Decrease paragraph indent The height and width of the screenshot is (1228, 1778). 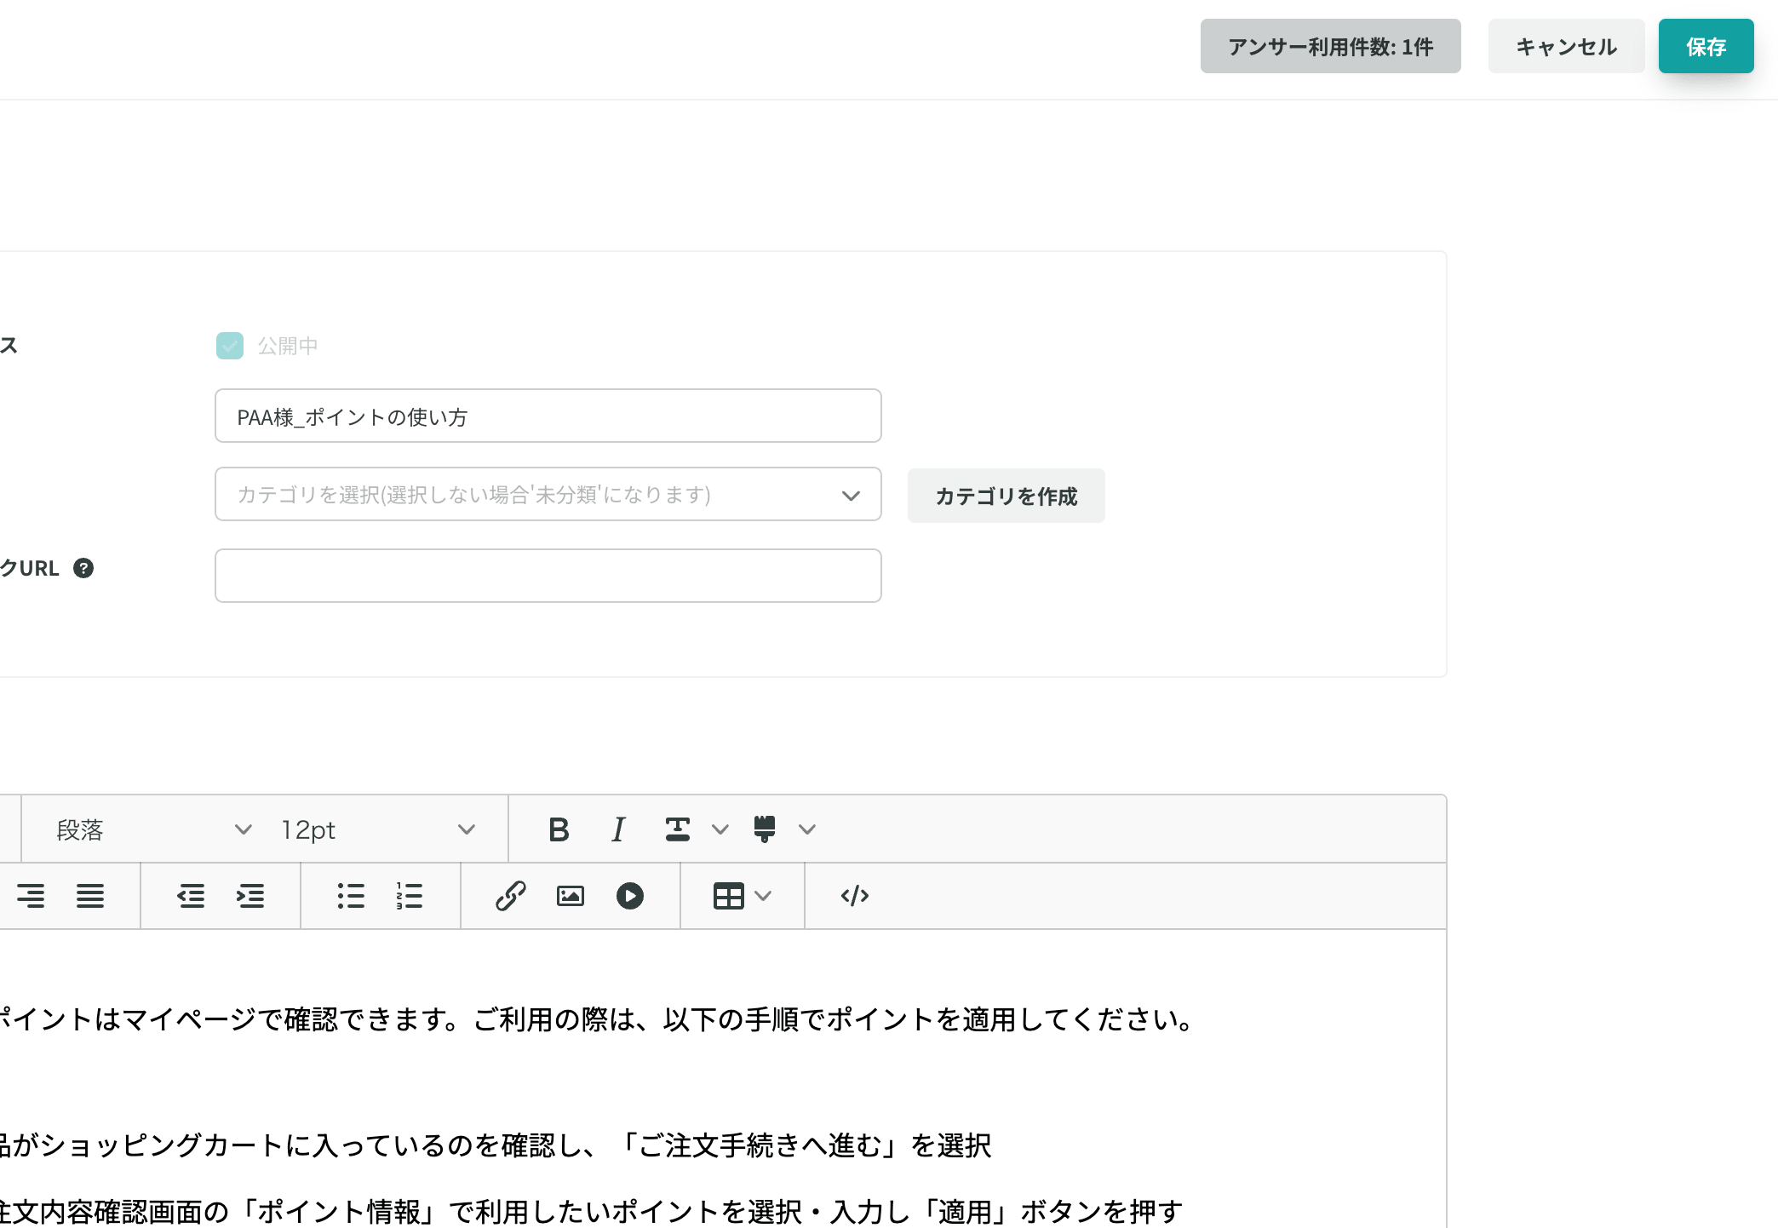tap(191, 896)
